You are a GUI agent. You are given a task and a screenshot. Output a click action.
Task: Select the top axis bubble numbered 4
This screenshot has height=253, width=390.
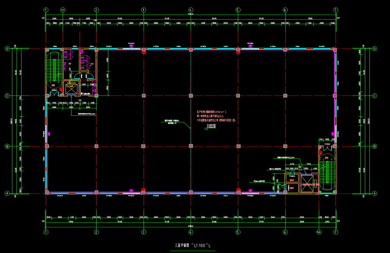[x=191, y=10]
